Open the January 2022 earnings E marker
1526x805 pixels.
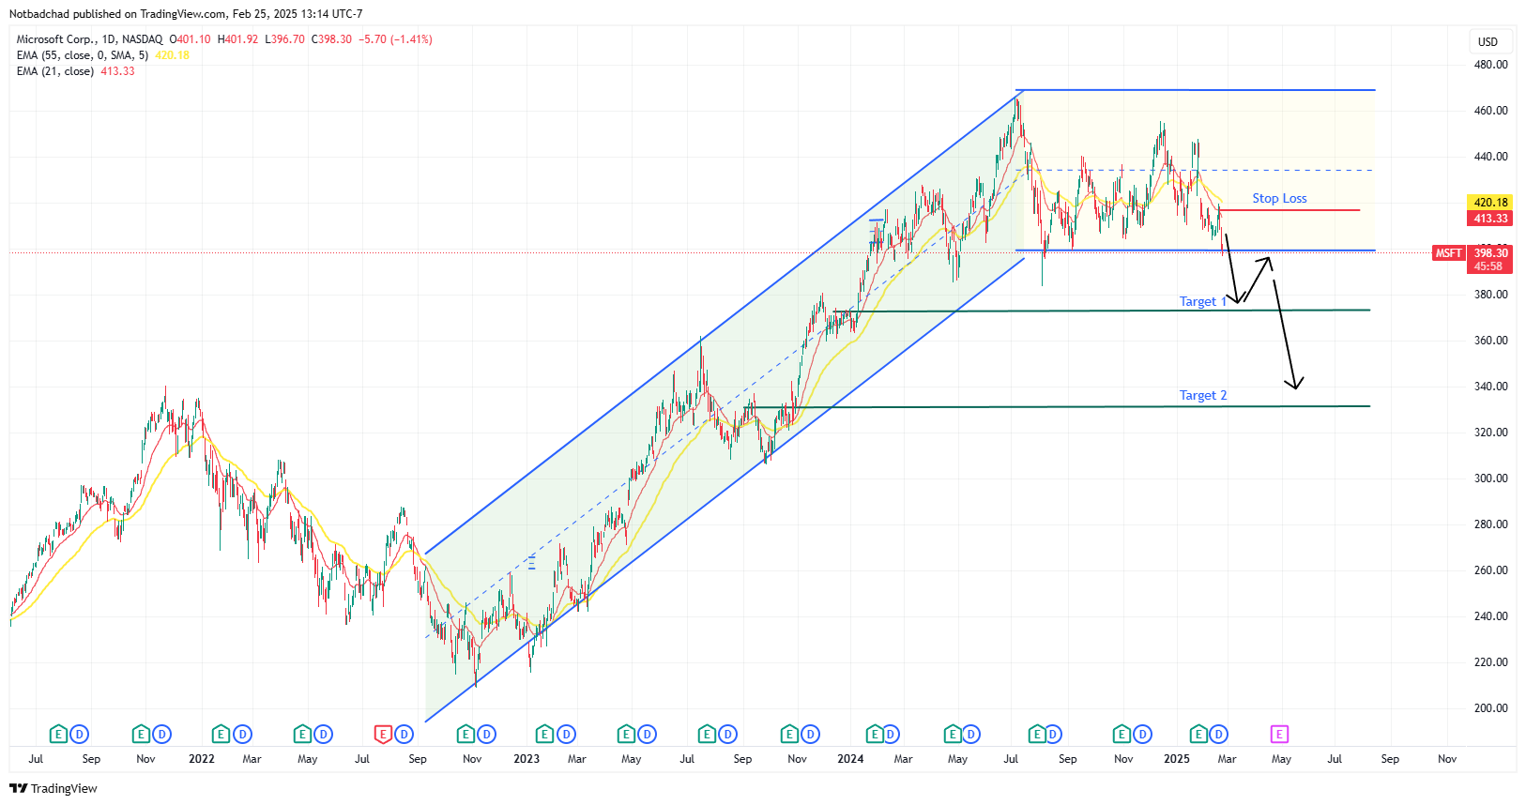221,734
